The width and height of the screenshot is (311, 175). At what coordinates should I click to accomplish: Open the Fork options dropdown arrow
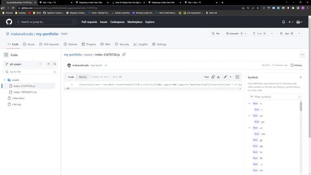click(x=272, y=34)
